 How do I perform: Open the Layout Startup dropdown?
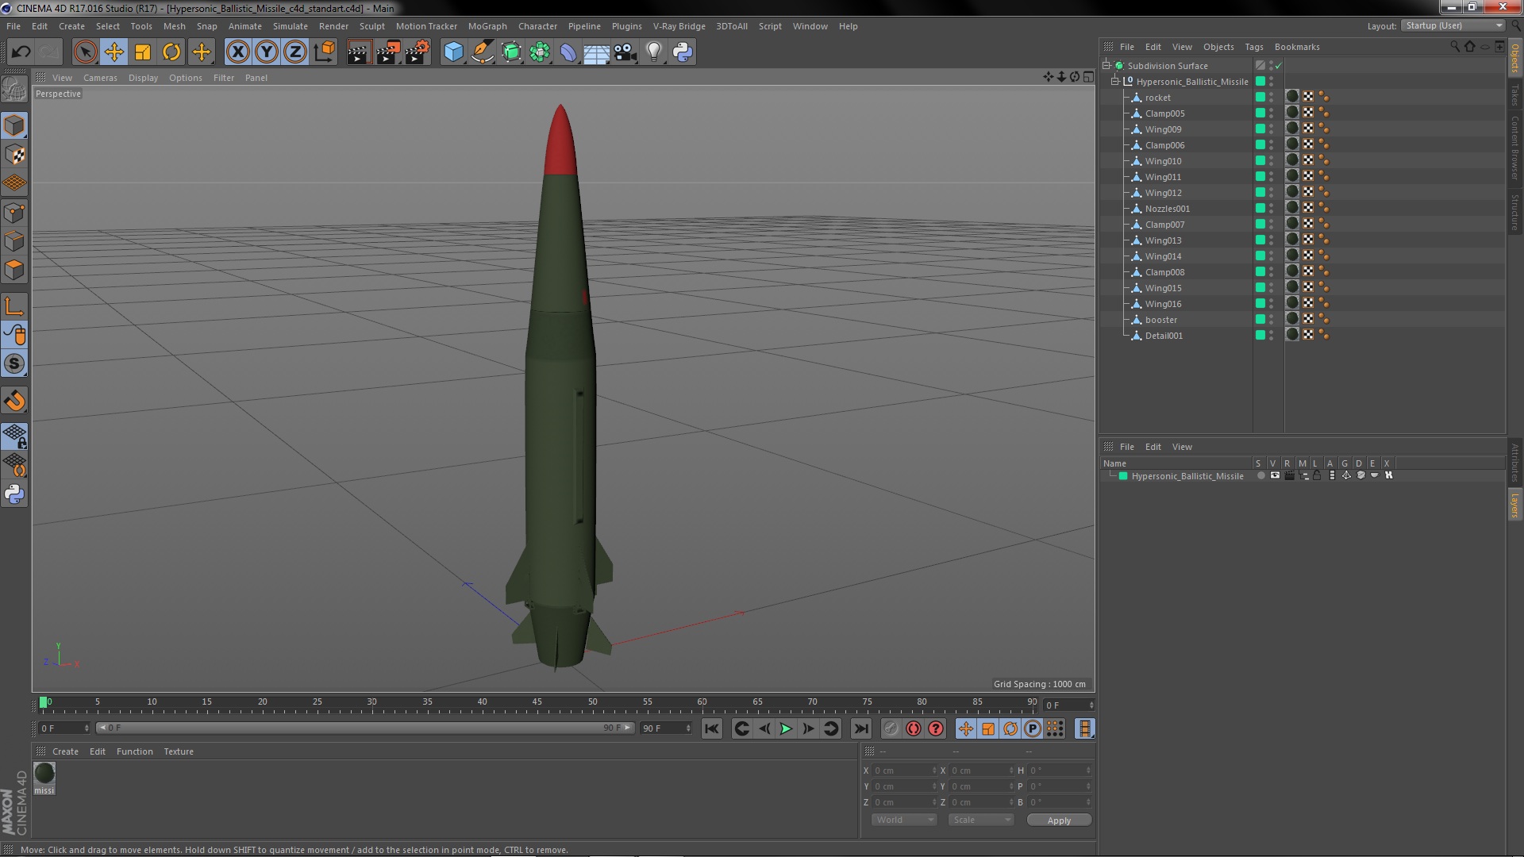click(x=1454, y=25)
